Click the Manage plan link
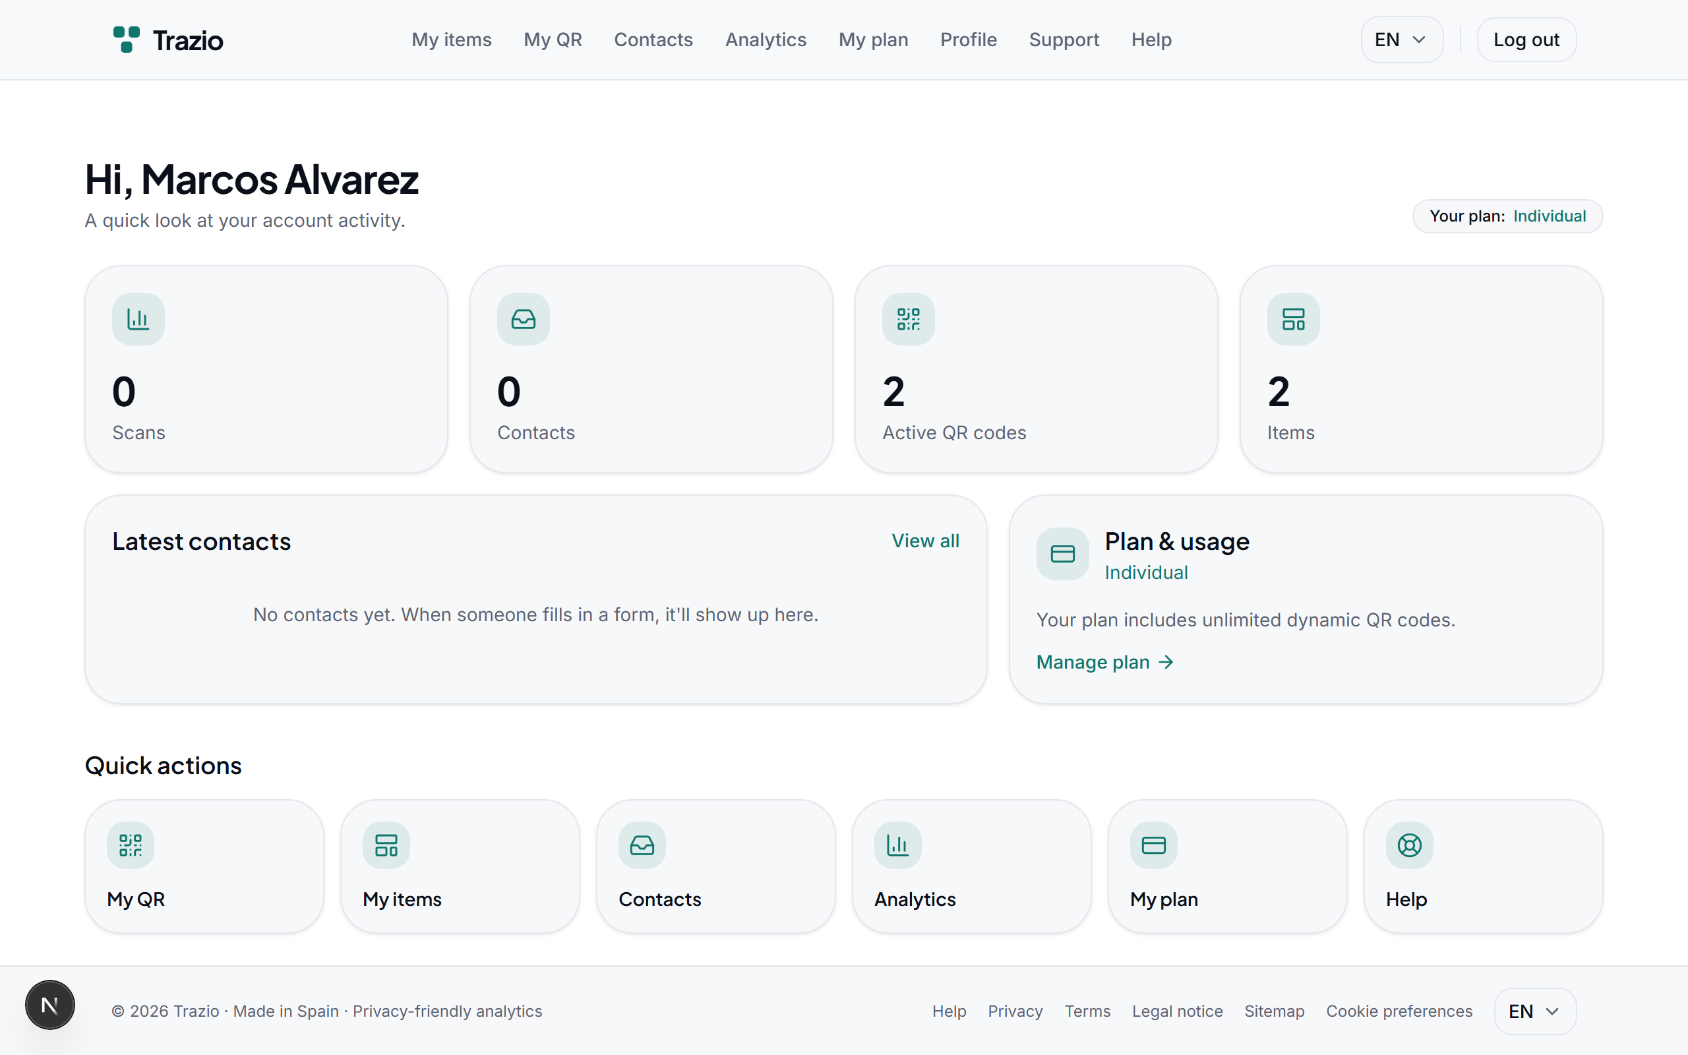 (1105, 662)
